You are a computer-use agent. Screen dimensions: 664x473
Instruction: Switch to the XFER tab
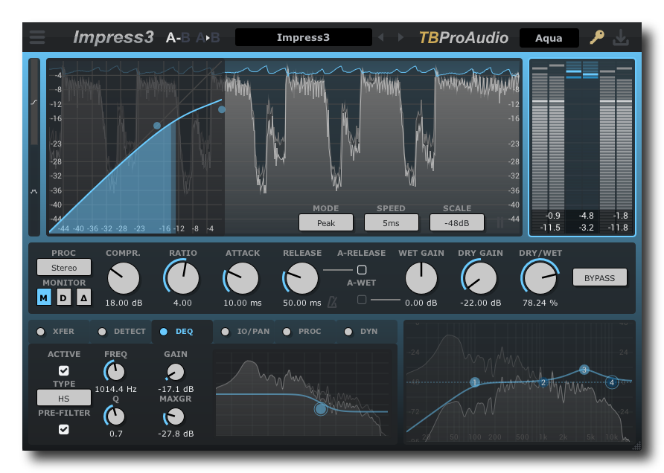point(58,332)
